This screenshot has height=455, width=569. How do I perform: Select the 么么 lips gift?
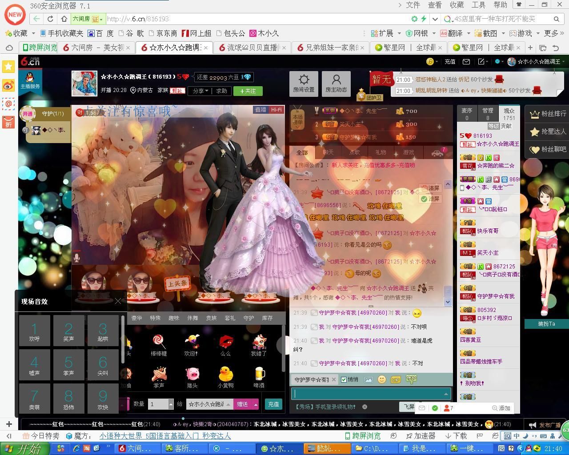click(225, 346)
